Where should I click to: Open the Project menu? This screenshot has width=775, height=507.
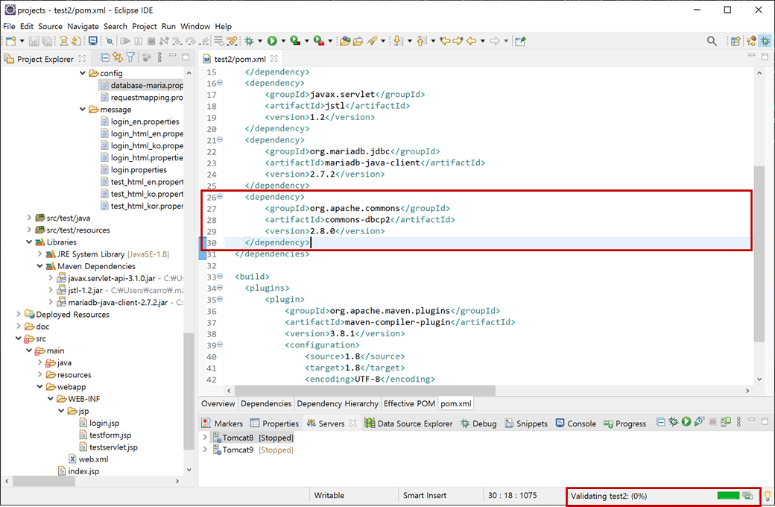[x=144, y=26]
